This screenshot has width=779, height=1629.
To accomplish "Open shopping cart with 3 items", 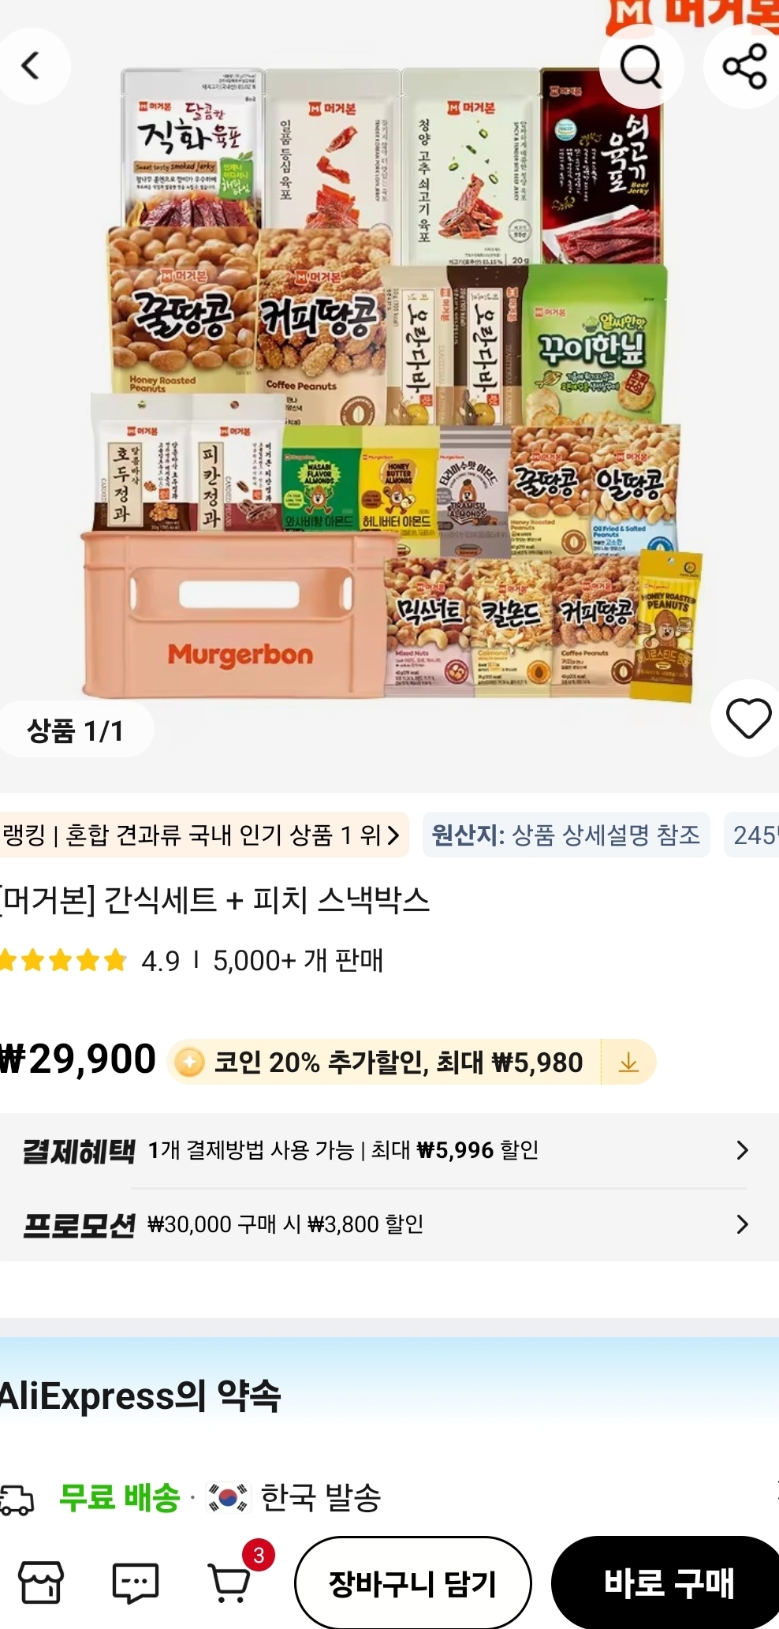I will (x=231, y=1580).
